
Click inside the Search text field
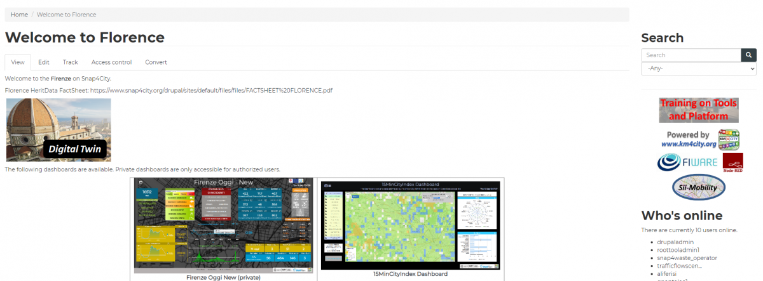pyautogui.click(x=691, y=55)
